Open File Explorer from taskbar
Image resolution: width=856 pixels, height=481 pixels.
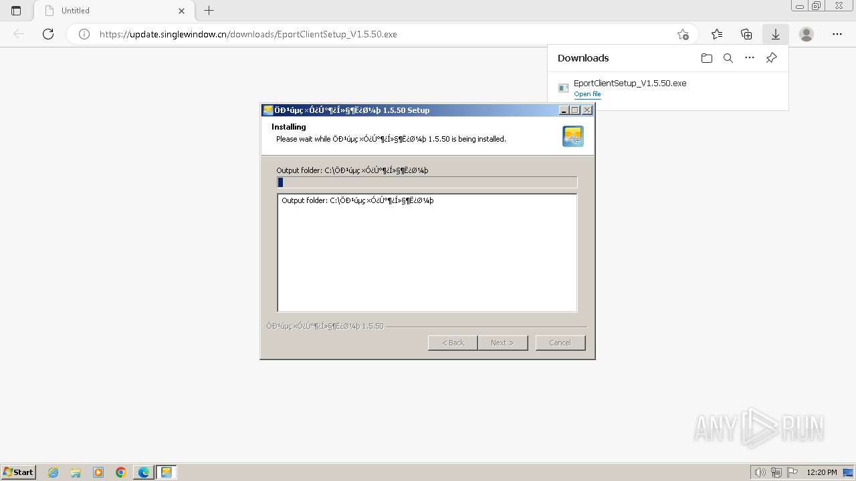pyautogui.click(x=76, y=472)
